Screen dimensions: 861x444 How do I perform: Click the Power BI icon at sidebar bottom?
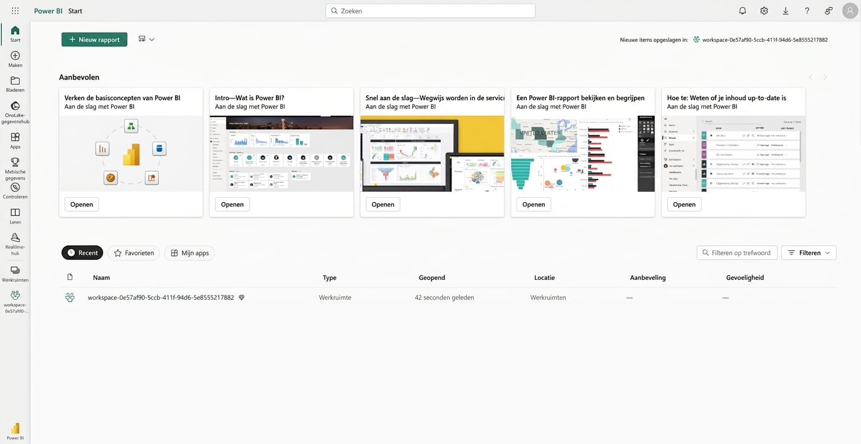[15, 431]
